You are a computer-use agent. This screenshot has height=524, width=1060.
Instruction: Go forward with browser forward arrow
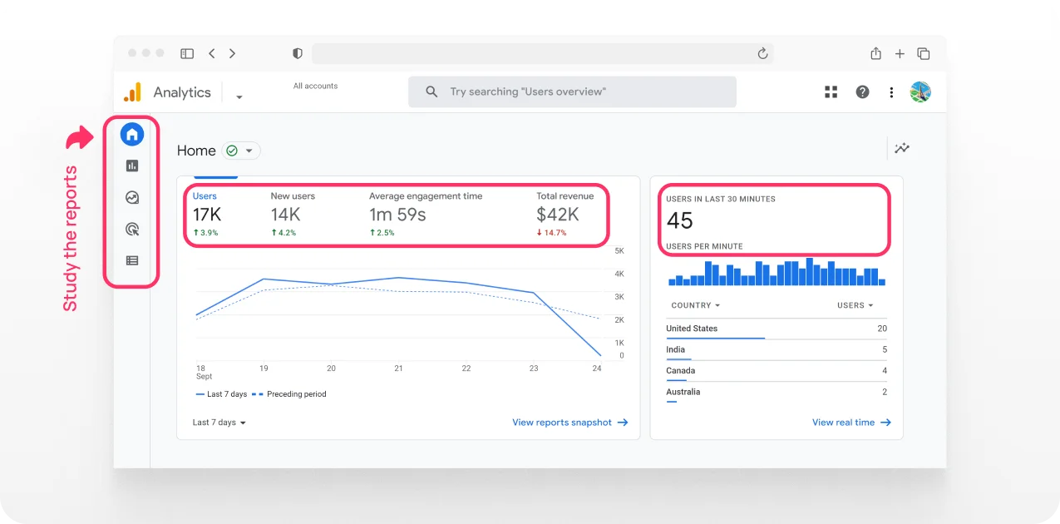(x=232, y=53)
